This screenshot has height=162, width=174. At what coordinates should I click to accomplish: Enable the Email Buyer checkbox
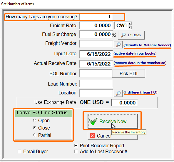[19, 152]
